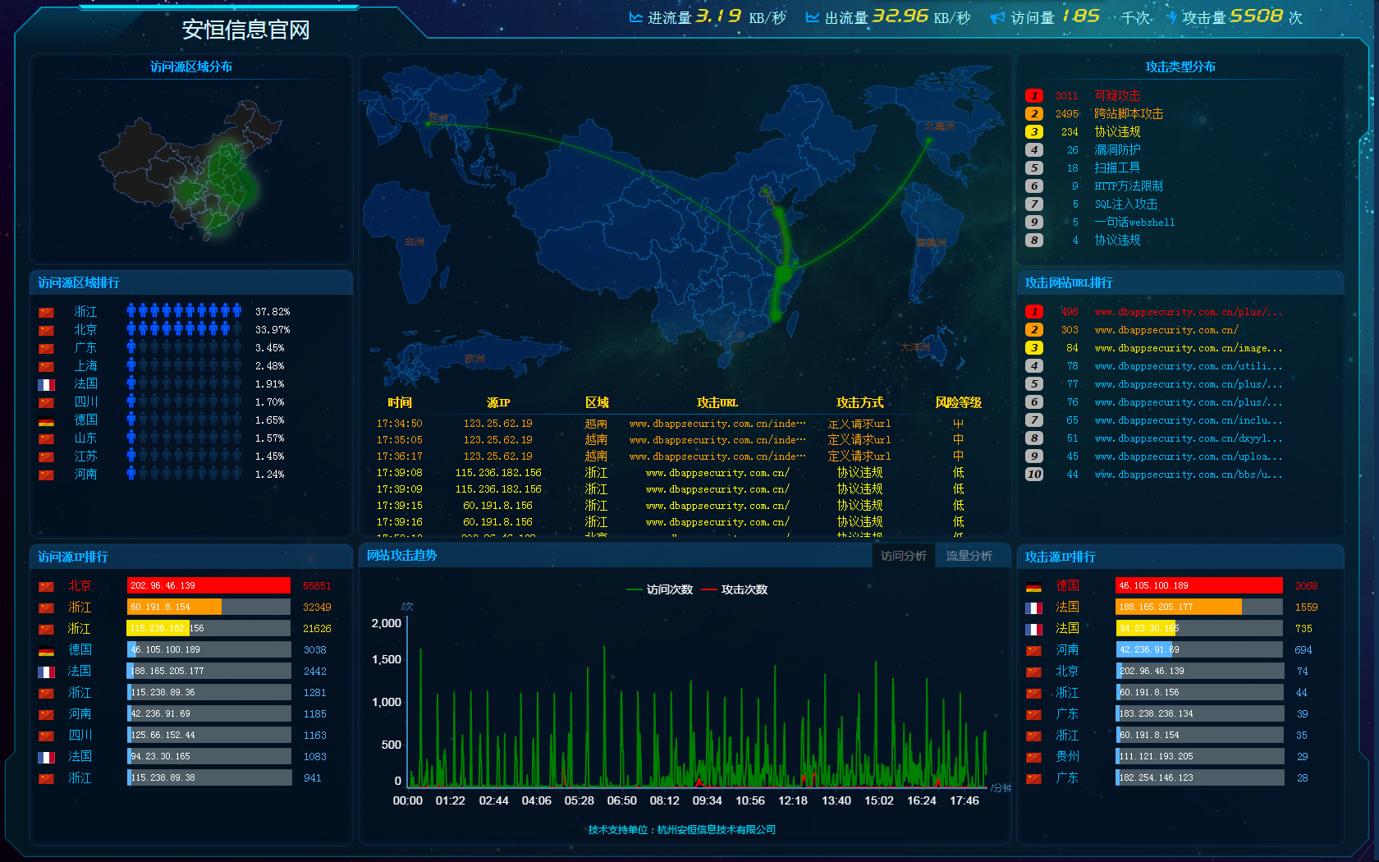
Task: Click the orange bar for 188.165.205.177
Action: [1178, 607]
